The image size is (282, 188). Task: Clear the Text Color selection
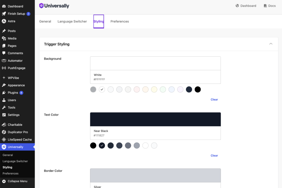tap(214, 156)
